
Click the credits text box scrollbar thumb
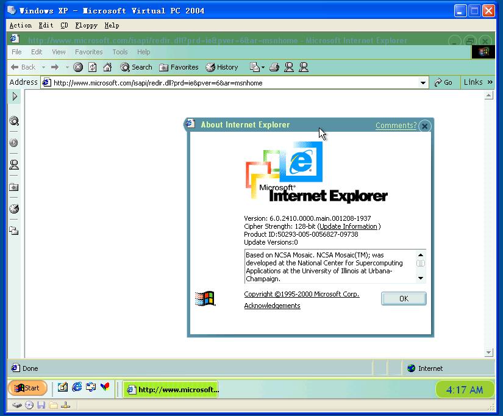[421, 264]
